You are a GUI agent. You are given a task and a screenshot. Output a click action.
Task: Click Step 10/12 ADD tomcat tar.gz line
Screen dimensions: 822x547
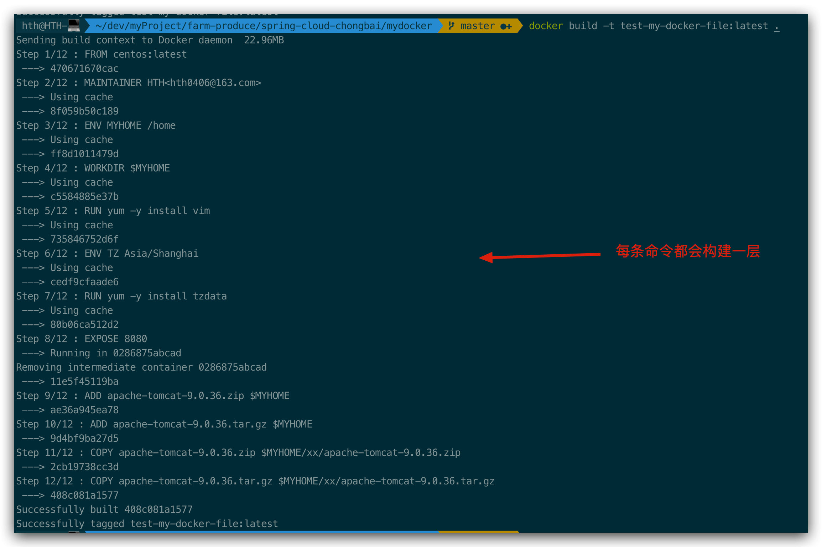pos(164,424)
